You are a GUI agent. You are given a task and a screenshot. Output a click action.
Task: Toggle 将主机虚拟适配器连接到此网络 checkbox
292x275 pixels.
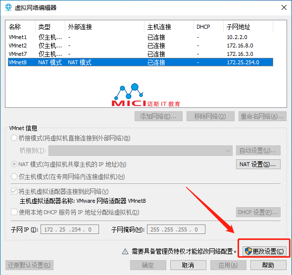(x=14, y=191)
